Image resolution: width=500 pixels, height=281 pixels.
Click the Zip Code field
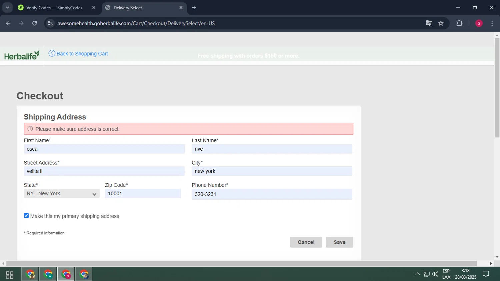click(x=143, y=194)
